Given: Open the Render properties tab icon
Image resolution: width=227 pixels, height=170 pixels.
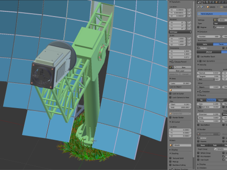Looking at the screenshot, I should coord(205,2).
